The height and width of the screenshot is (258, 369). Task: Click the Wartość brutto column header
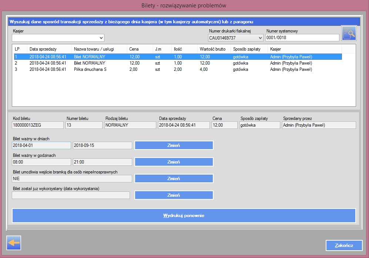click(214, 49)
